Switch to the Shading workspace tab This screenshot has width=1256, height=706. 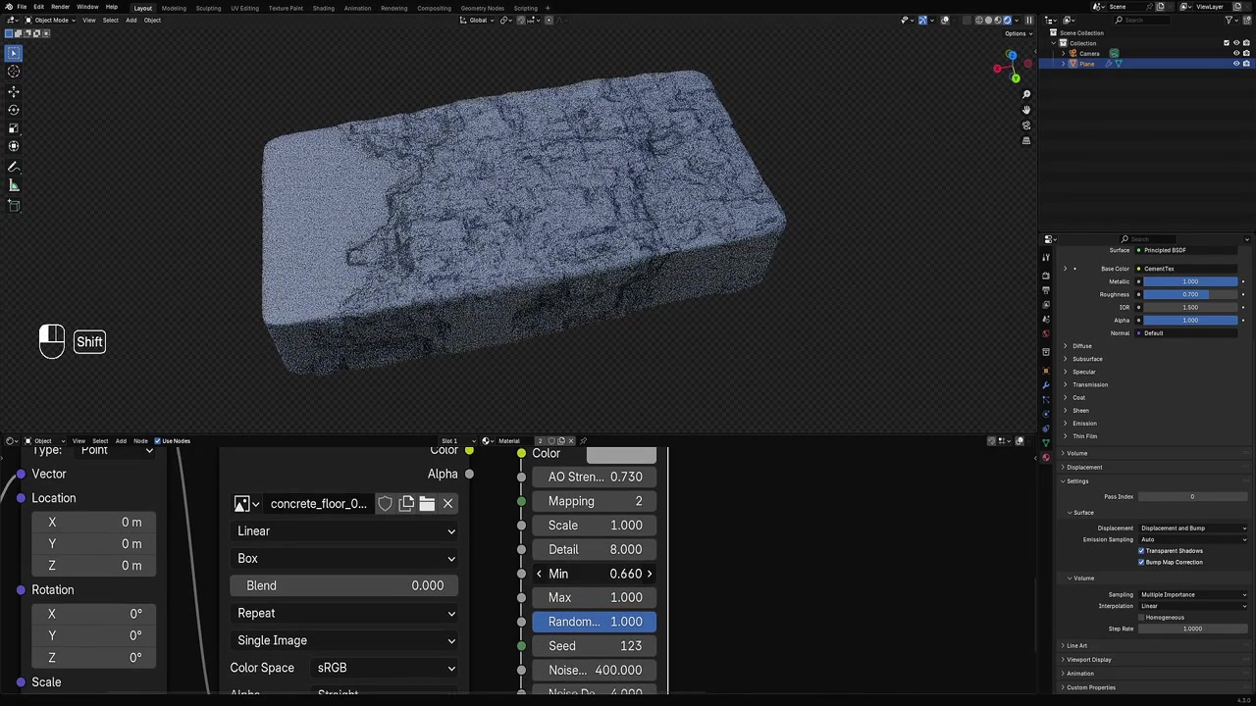point(323,8)
